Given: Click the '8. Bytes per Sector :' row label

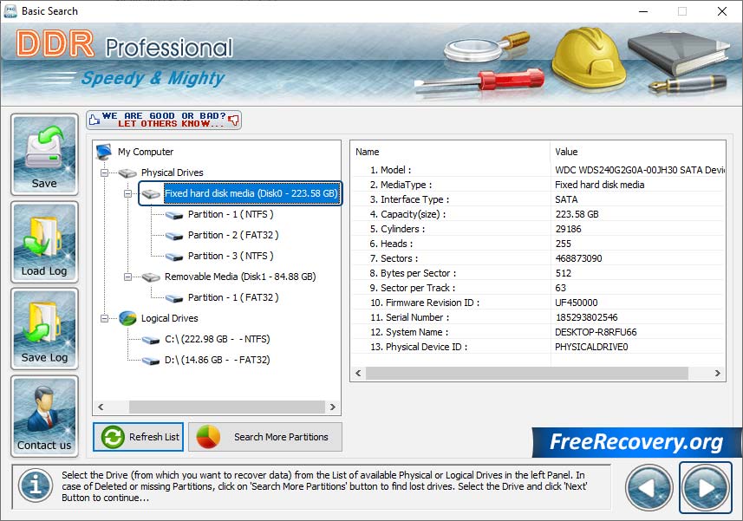Looking at the screenshot, I should click(413, 273).
